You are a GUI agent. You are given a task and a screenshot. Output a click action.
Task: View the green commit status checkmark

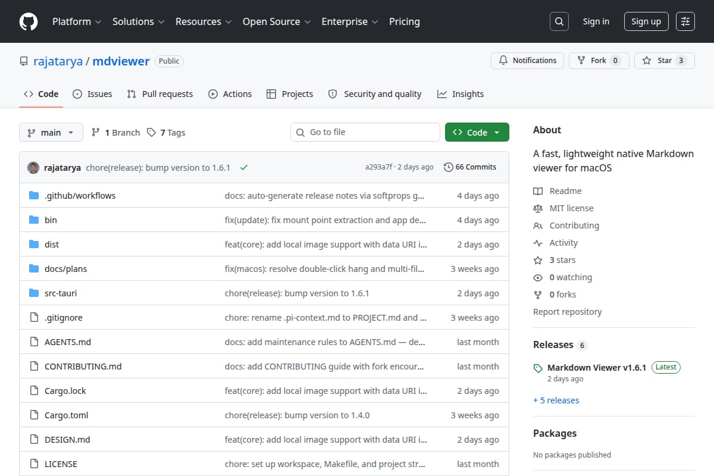(243, 168)
